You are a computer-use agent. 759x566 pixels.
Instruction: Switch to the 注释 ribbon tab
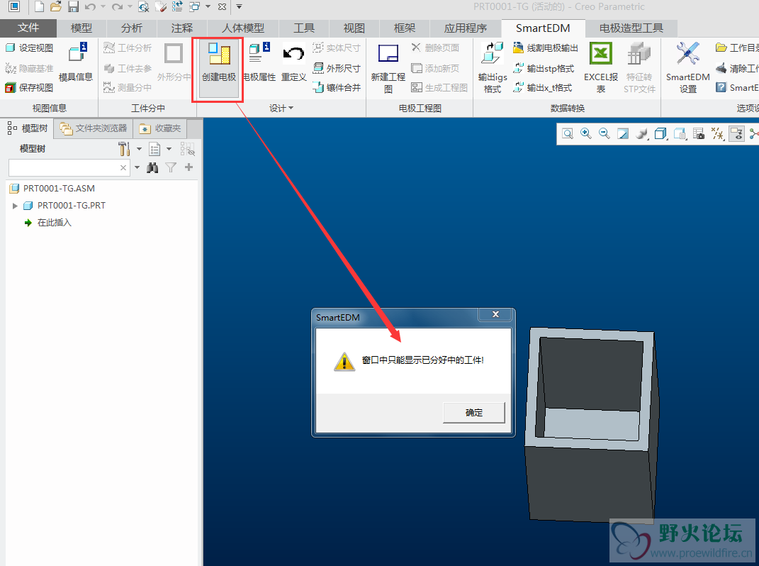coord(182,28)
